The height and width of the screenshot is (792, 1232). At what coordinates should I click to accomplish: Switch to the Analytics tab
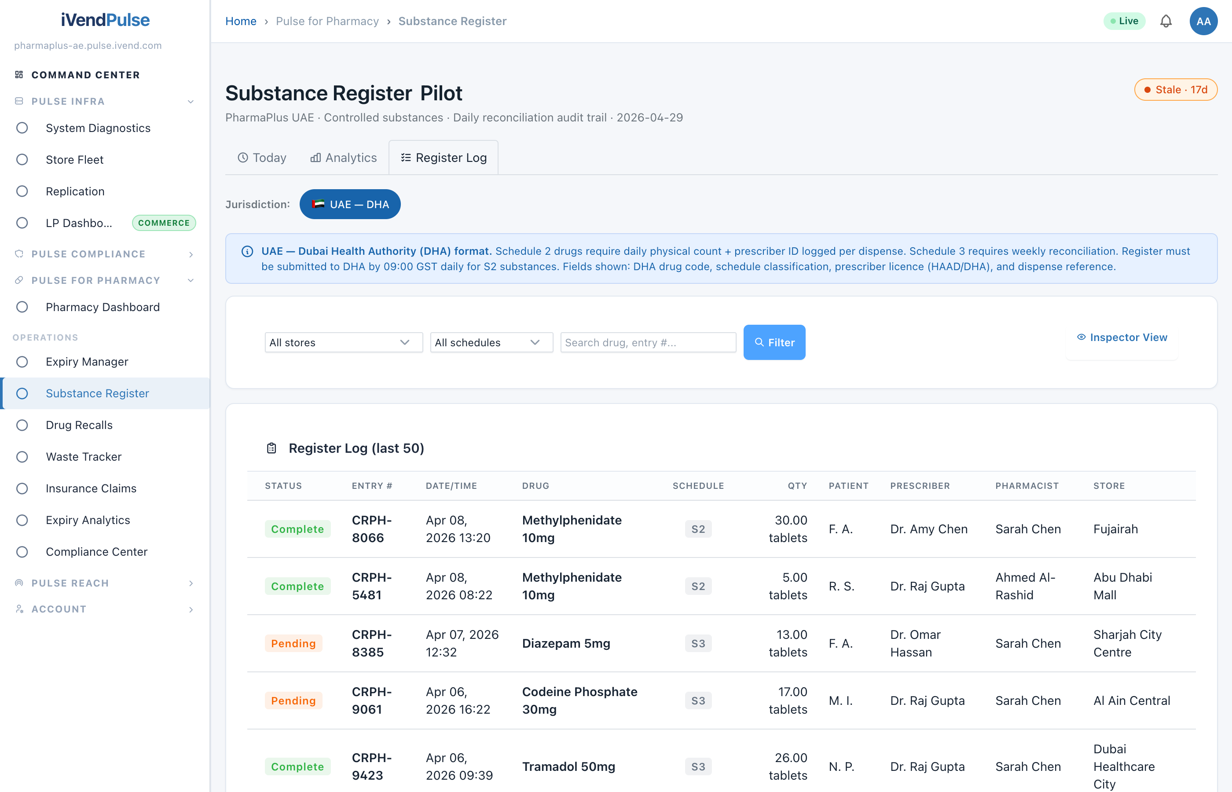click(x=344, y=158)
